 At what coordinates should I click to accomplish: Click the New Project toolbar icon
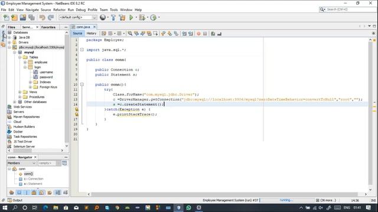14,18
